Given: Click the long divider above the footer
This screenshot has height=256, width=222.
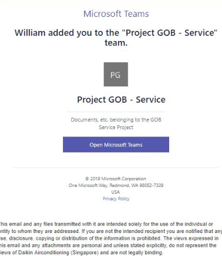Looking at the screenshot, I should (116, 168).
